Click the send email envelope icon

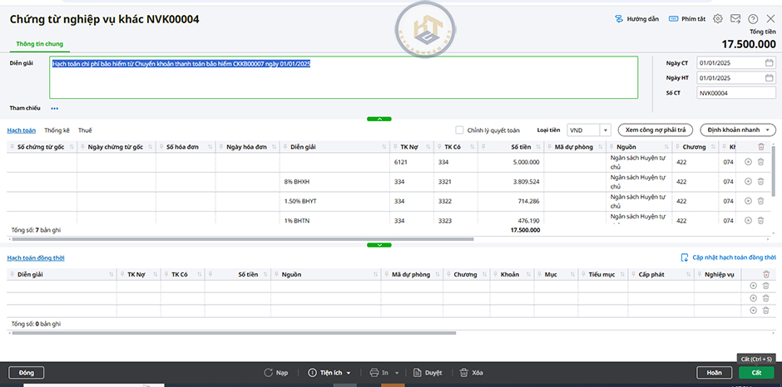(x=735, y=19)
